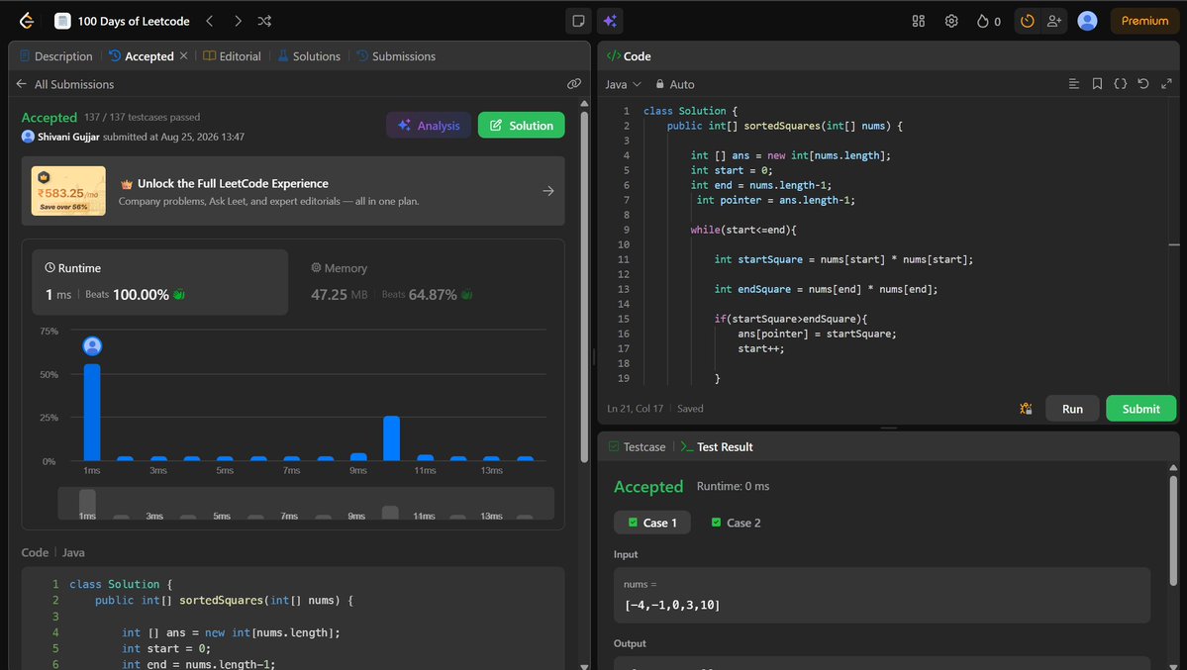Switch to the Testcase tab
1187x670 pixels.
(638, 446)
